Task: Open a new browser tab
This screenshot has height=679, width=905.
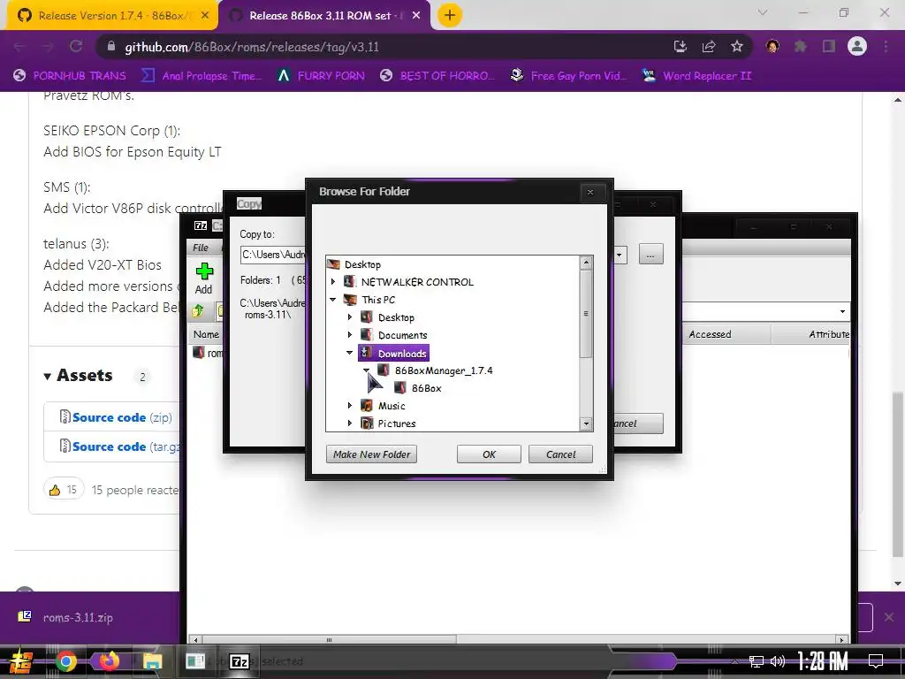Action: point(450,16)
